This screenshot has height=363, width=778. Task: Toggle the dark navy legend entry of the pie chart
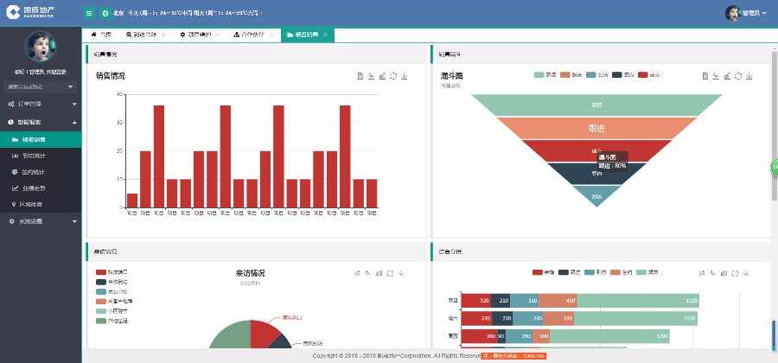(x=112, y=282)
